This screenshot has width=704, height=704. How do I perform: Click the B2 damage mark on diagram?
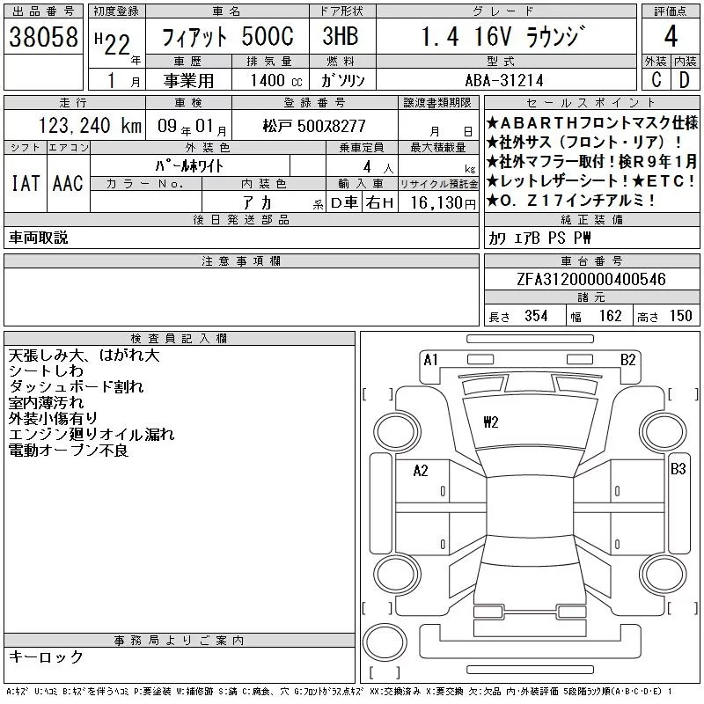[x=627, y=360]
